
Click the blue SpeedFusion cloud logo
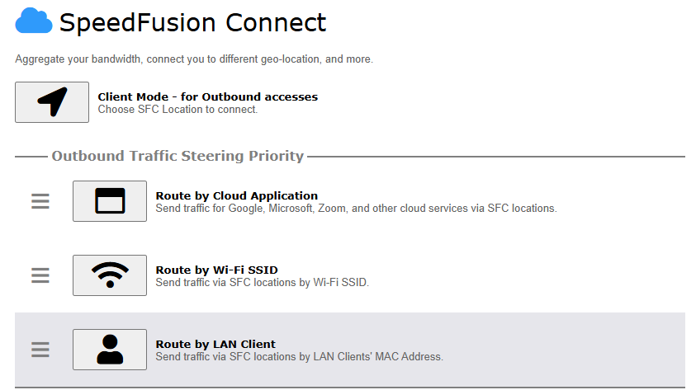pyautogui.click(x=34, y=21)
